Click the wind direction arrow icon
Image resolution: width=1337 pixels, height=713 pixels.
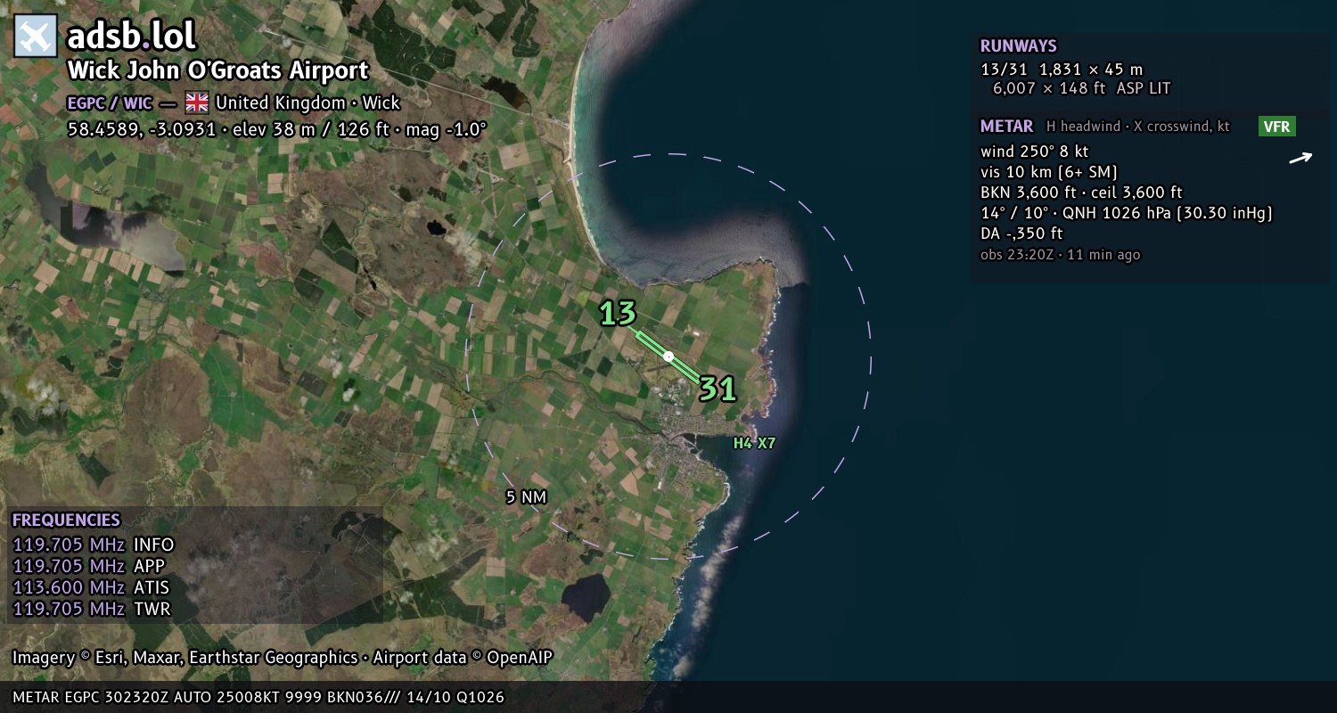[1300, 159]
